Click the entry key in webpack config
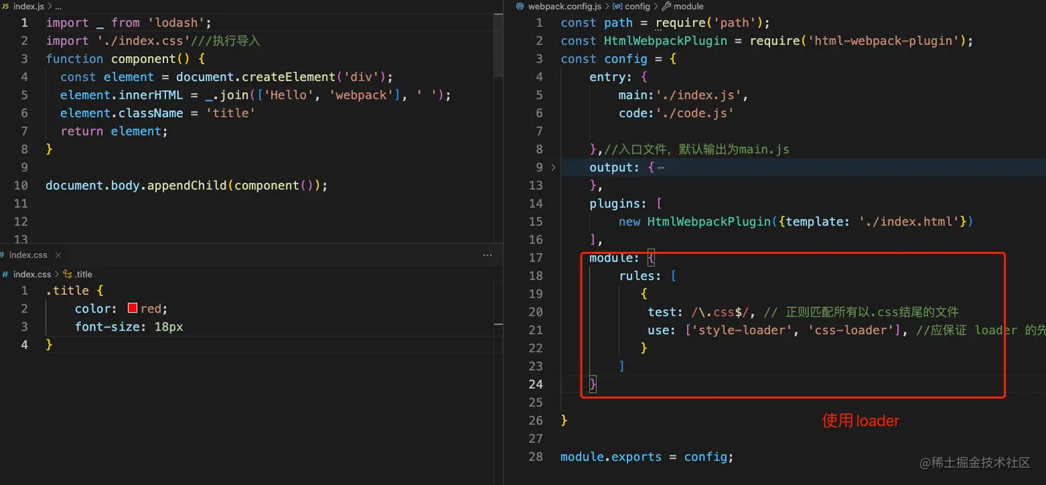This screenshot has height=485, width=1046. tap(607, 77)
